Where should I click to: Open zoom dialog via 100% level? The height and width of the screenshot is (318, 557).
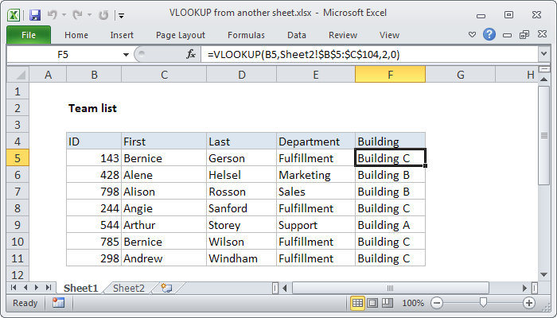(x=413, y=303)
